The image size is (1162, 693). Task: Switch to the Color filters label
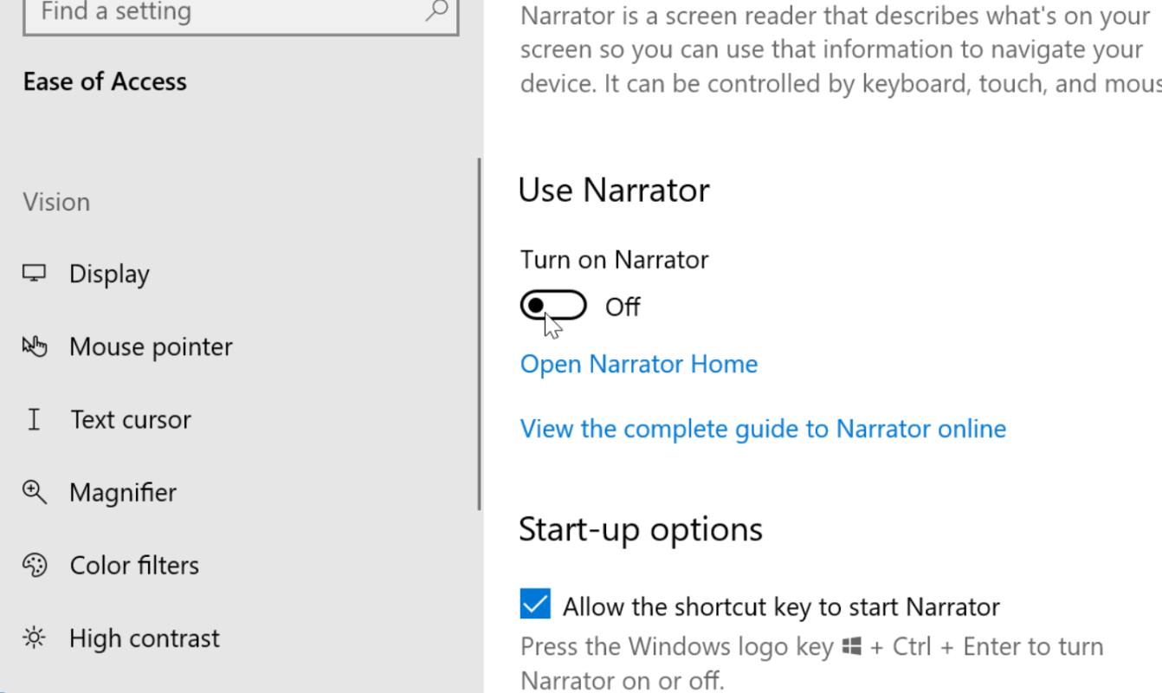coord(134,566)
